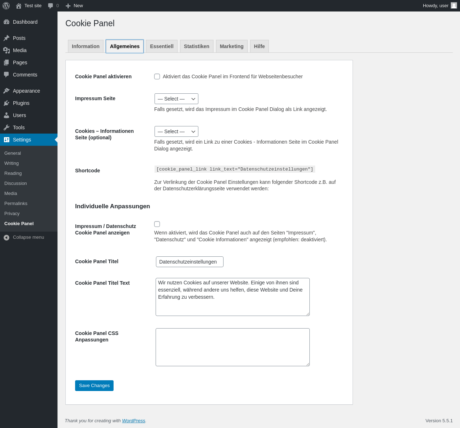Viewport: 460px width, 428px height.
Task: Click the Appearance menu label
Action: 27,91
